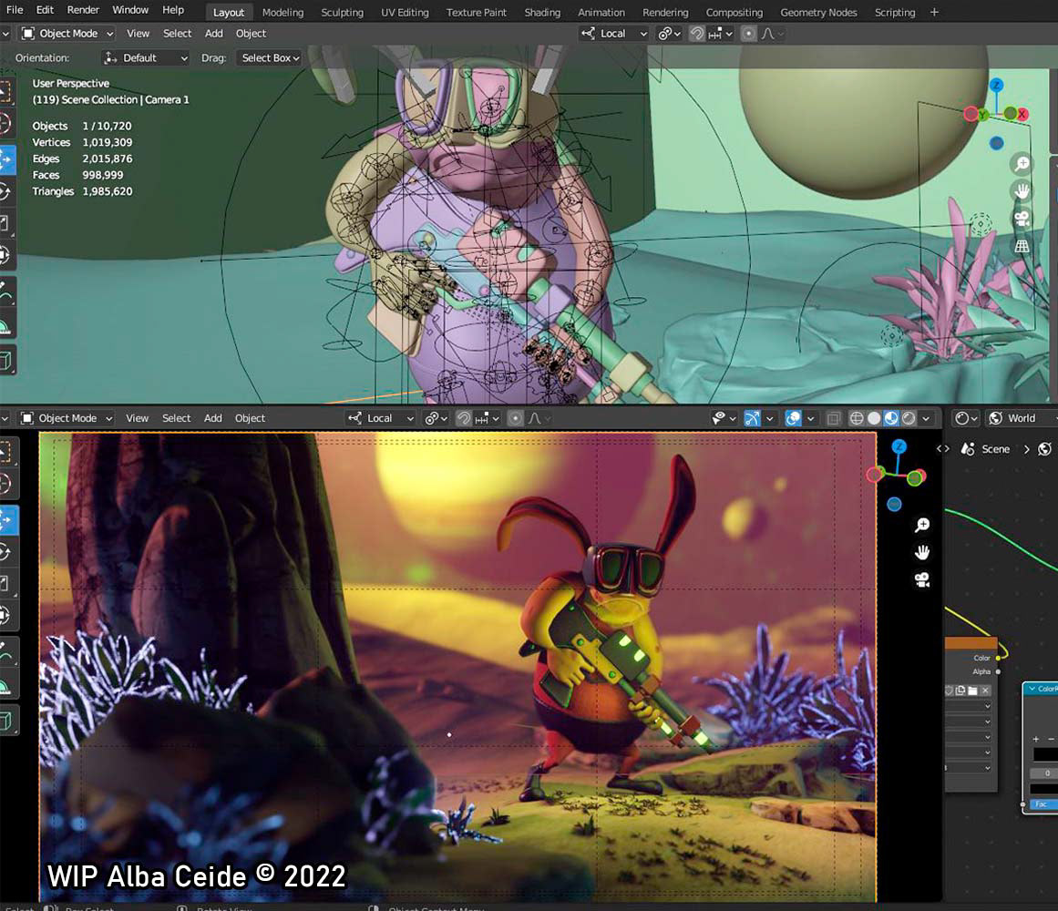The width and height of the screenshot is (1058, 911).
Task: Click the pan hand icon in upper viewport
Action: pos(1022,190)
